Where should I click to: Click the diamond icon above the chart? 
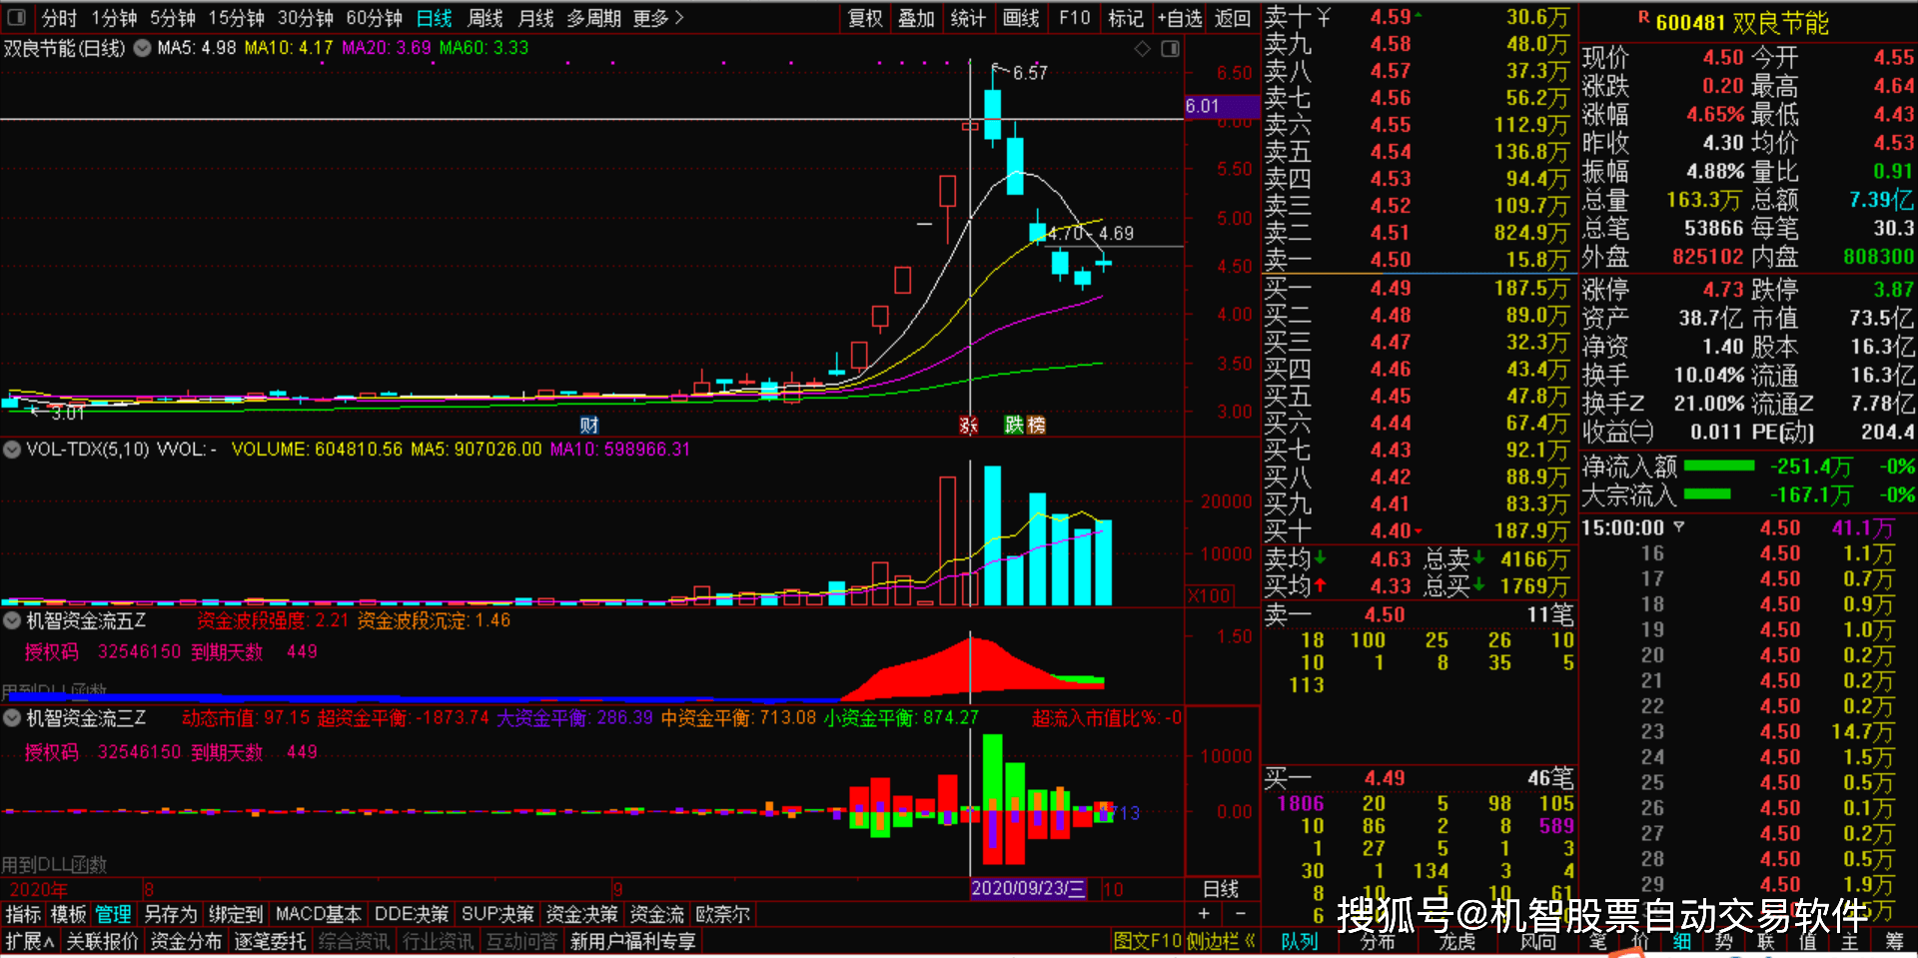click(1143, 49)
